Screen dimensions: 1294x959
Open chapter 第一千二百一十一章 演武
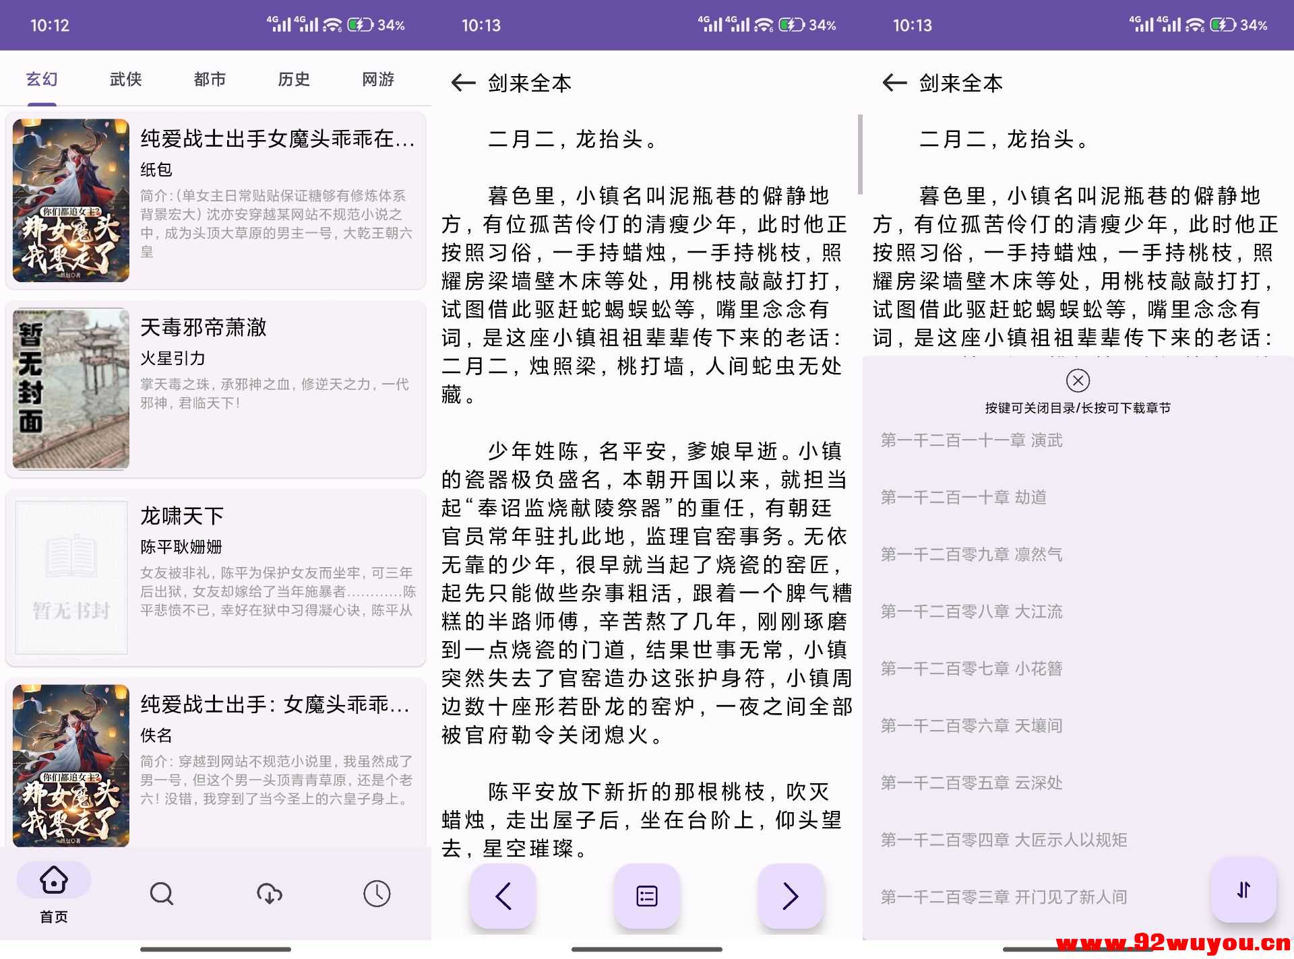coord(973,440)
